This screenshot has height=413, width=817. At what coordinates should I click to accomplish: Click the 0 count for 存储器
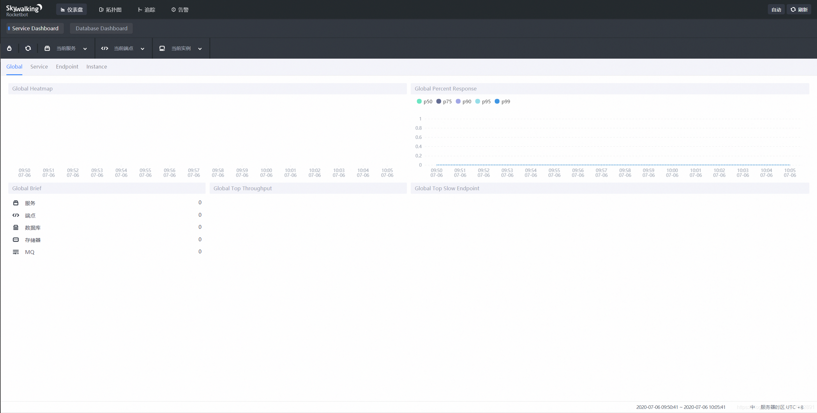(200, 239)
